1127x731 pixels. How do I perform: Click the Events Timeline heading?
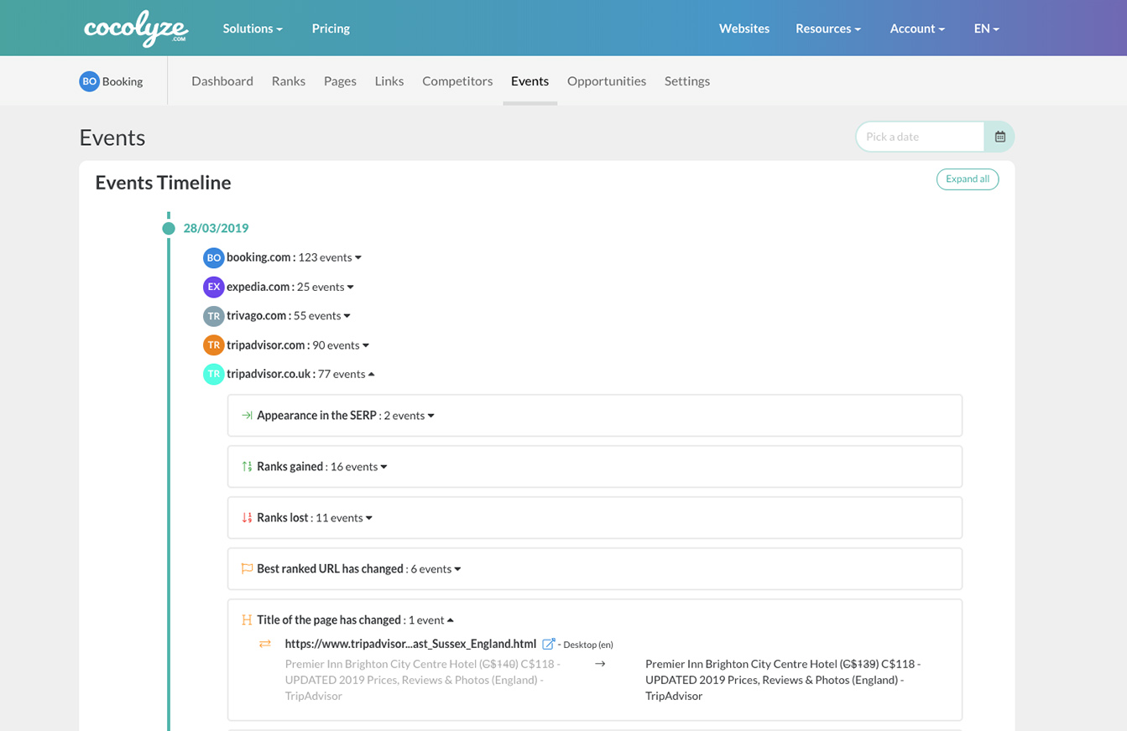[163, 183]
